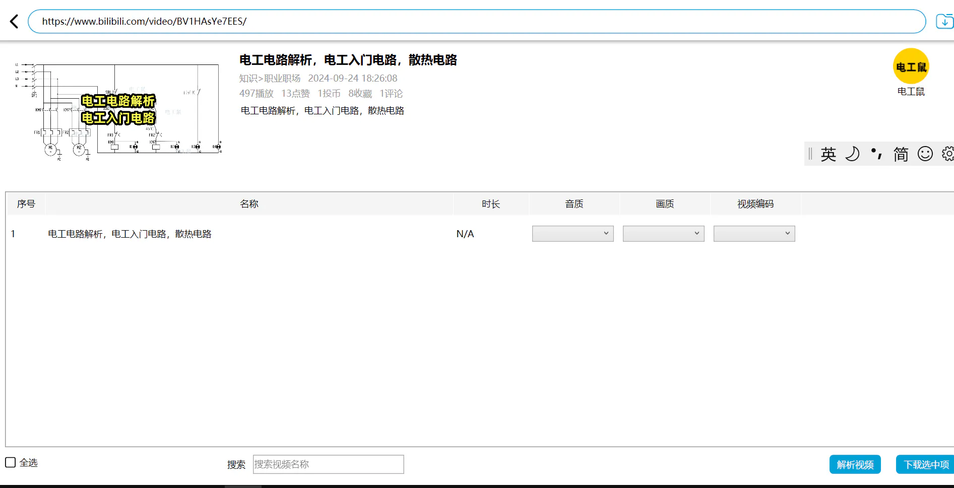Screen dimensions: 954x488
Task: Click the 搜索视频名称 search field
Action: tap(328, 464)
